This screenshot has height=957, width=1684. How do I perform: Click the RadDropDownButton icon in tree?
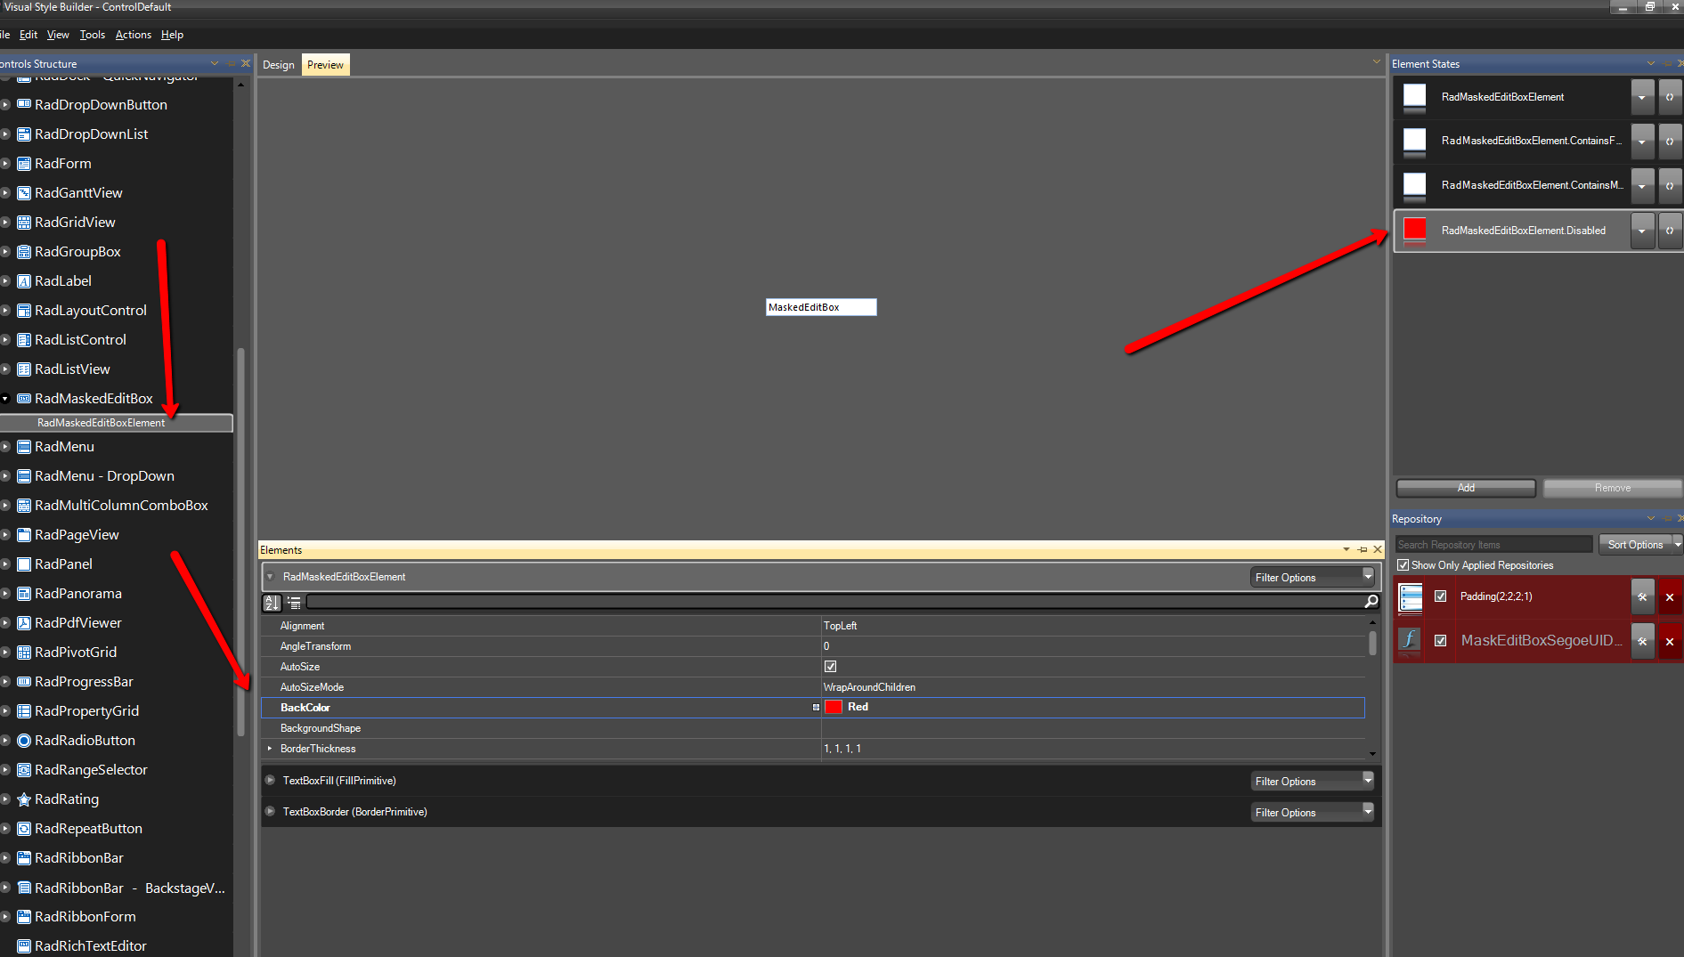(x=24, y=105)
